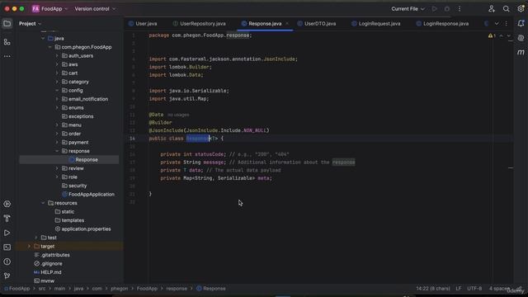Screen dimensions: 528x297
Task: Expand the auth_users package
Action: [x=57, y=56]
